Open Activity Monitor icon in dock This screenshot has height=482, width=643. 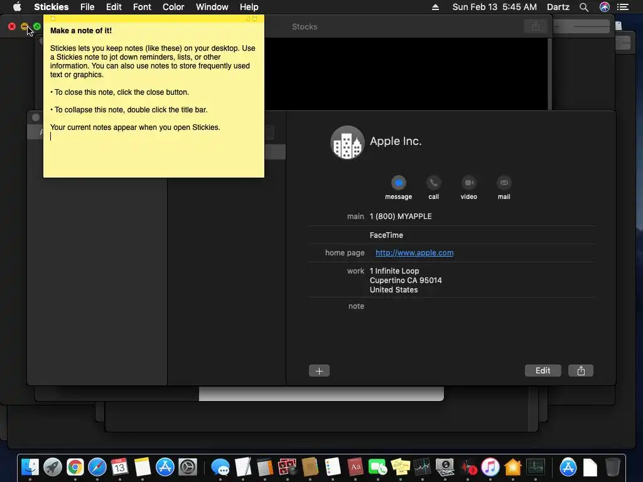(535, 467)
